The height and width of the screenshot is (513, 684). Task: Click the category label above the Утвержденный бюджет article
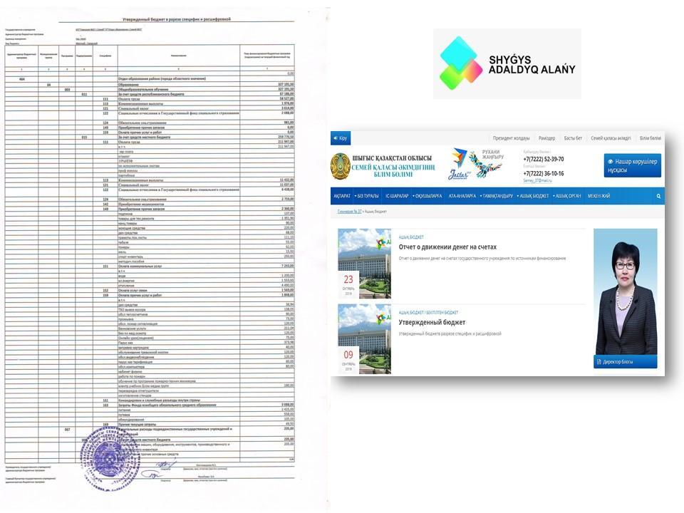[x=428, y=313]
